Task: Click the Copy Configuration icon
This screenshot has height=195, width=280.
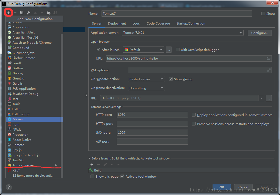Action: point(22,13)
